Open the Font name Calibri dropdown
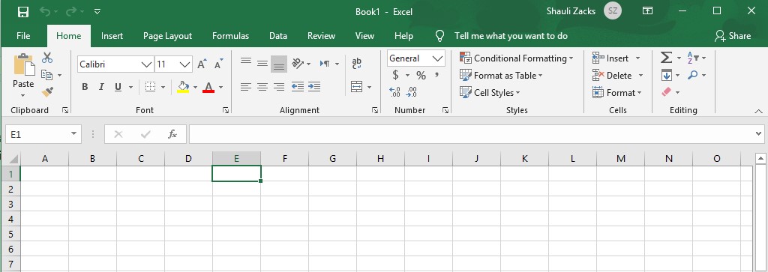Screen dimensions: 768x272 click(146, 64)
